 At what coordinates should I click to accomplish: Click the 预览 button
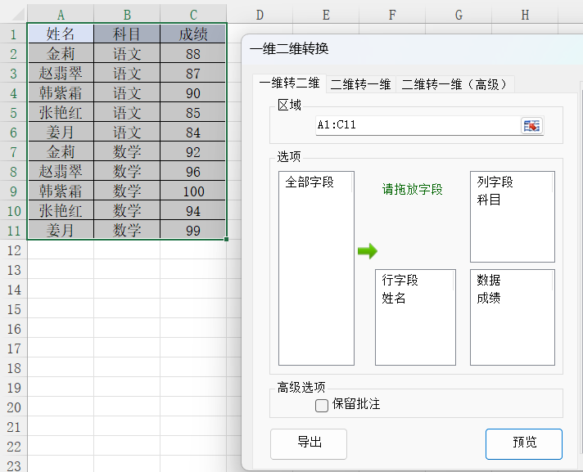click(x=524, y=443)
